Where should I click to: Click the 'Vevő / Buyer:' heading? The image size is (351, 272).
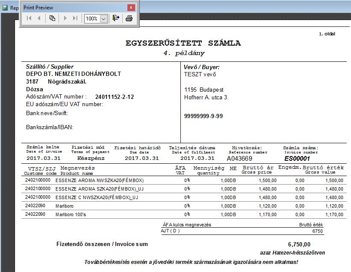coord(202,67)
